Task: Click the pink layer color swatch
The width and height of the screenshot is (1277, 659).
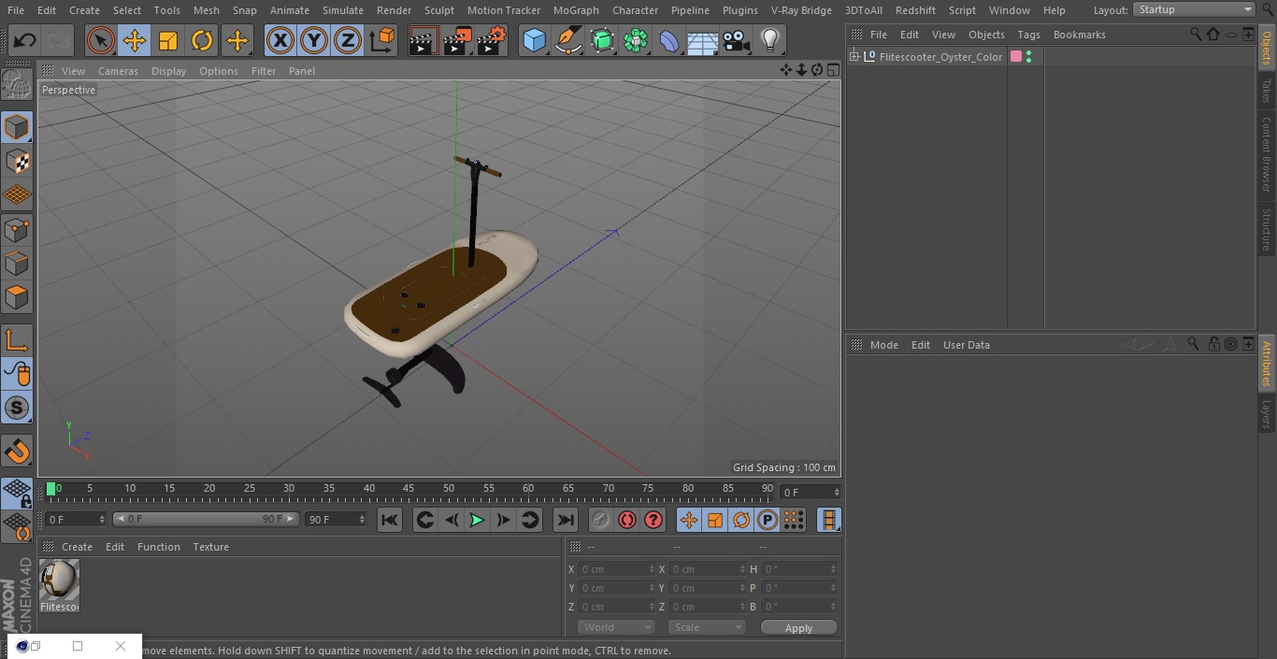Action: [x=1016, y=57]
